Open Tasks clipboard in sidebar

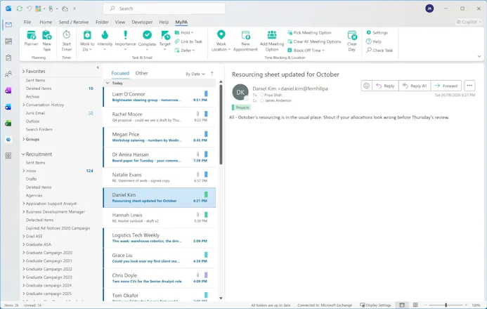click(8, 58)
